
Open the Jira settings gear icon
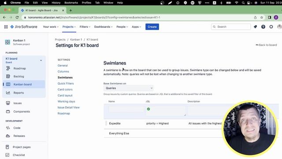[271, 26]
